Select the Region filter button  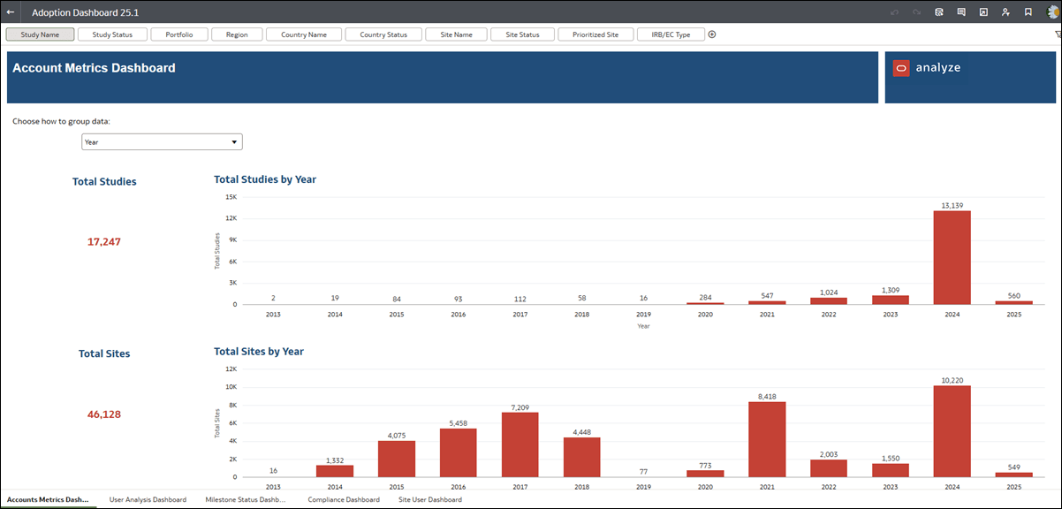237,34
